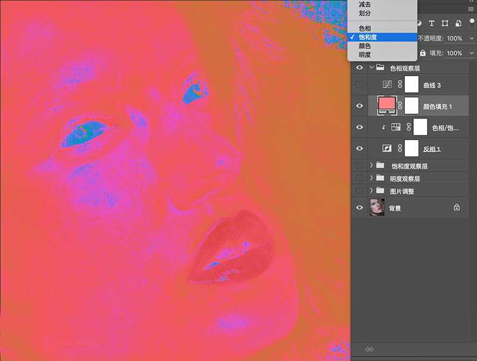Click the lock icon on 背景 layer
477x361 pixels.
point(457,208)
